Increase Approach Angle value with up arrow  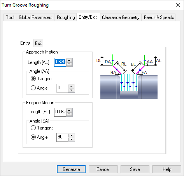[x=72, y=86]
